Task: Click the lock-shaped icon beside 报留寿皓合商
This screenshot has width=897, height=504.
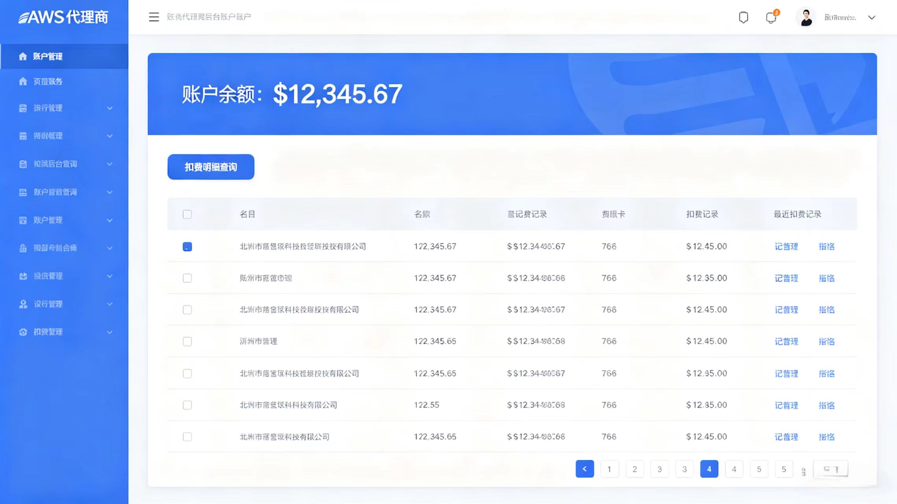Action: [23, 248]
